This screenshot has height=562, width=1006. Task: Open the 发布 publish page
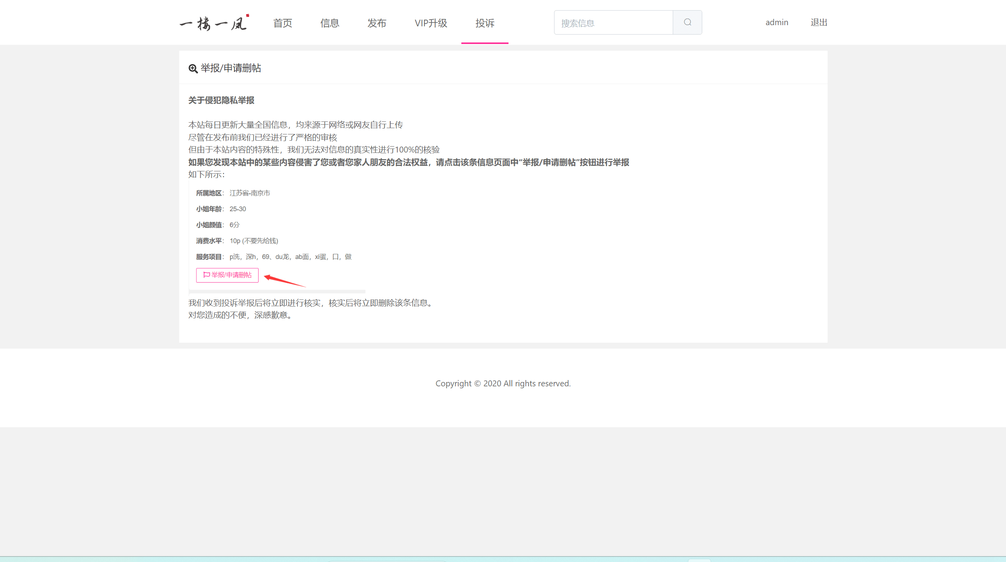pyautogui.click(x=376, y=23)
